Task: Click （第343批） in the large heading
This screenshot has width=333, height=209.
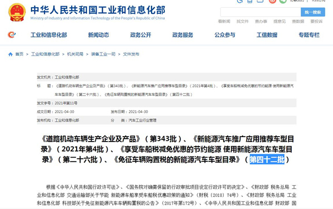Action: (163, 139)
